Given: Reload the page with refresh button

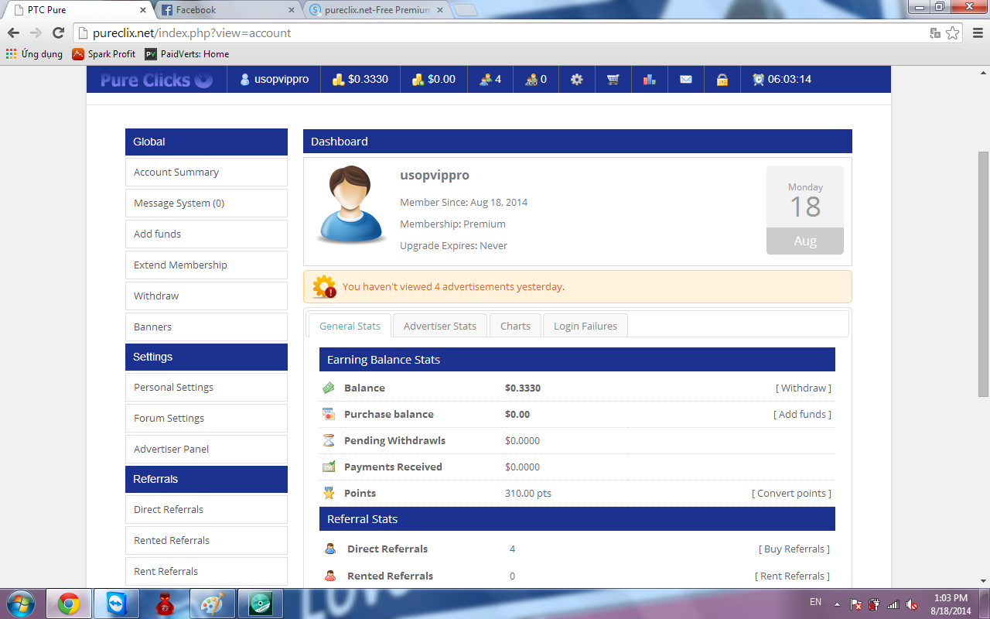Looking at the screenshot, I should click(x=58, y=33).
